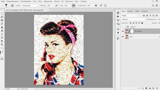The height and width of the screenshot is (90, 160).
Task: Click the screen mode icon in toolbox
Action: 2,59
